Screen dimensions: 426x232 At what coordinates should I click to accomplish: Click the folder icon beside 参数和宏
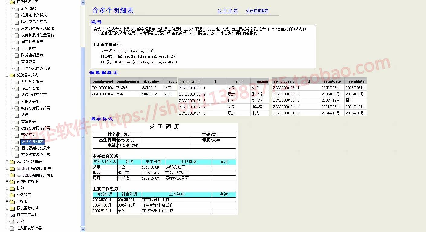(12, 195)
